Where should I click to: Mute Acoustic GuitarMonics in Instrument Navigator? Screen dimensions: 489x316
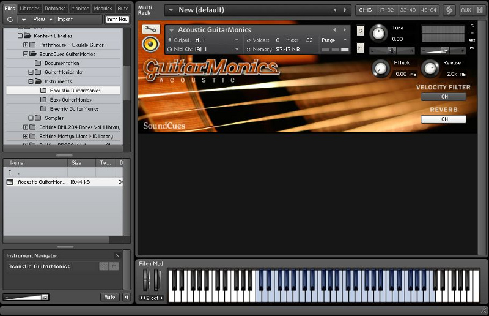(x=114, y=266)
